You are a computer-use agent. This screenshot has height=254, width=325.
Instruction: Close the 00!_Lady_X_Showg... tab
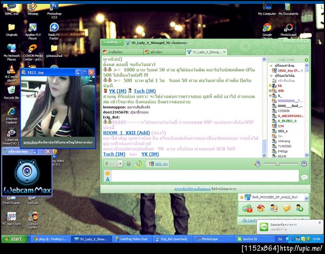[x=224, y=52]
